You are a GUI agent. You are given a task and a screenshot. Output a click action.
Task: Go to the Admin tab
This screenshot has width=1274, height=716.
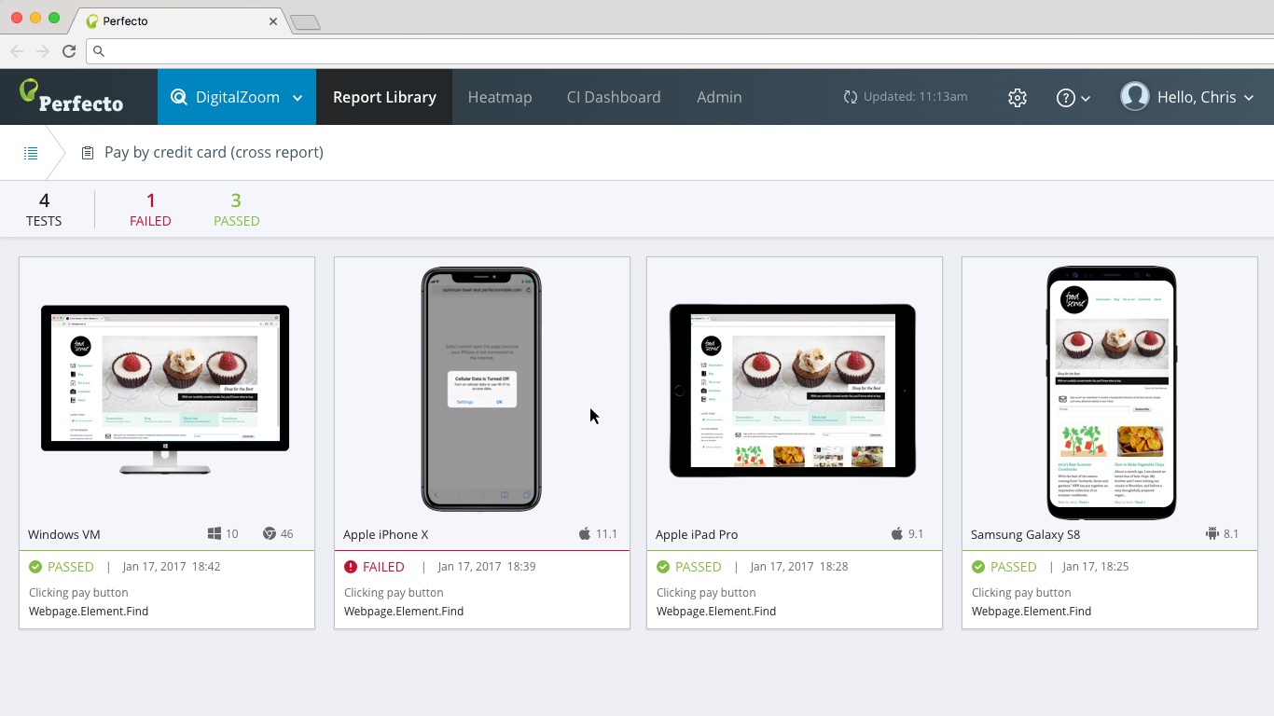click(719, 97)
